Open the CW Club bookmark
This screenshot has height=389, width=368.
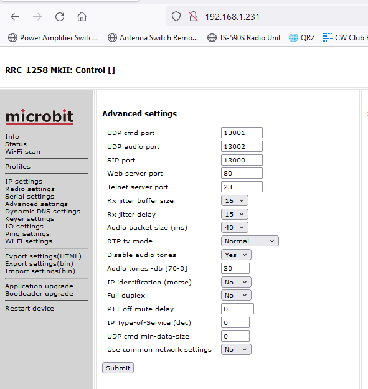pyautogui.click(x=345, y=38)
